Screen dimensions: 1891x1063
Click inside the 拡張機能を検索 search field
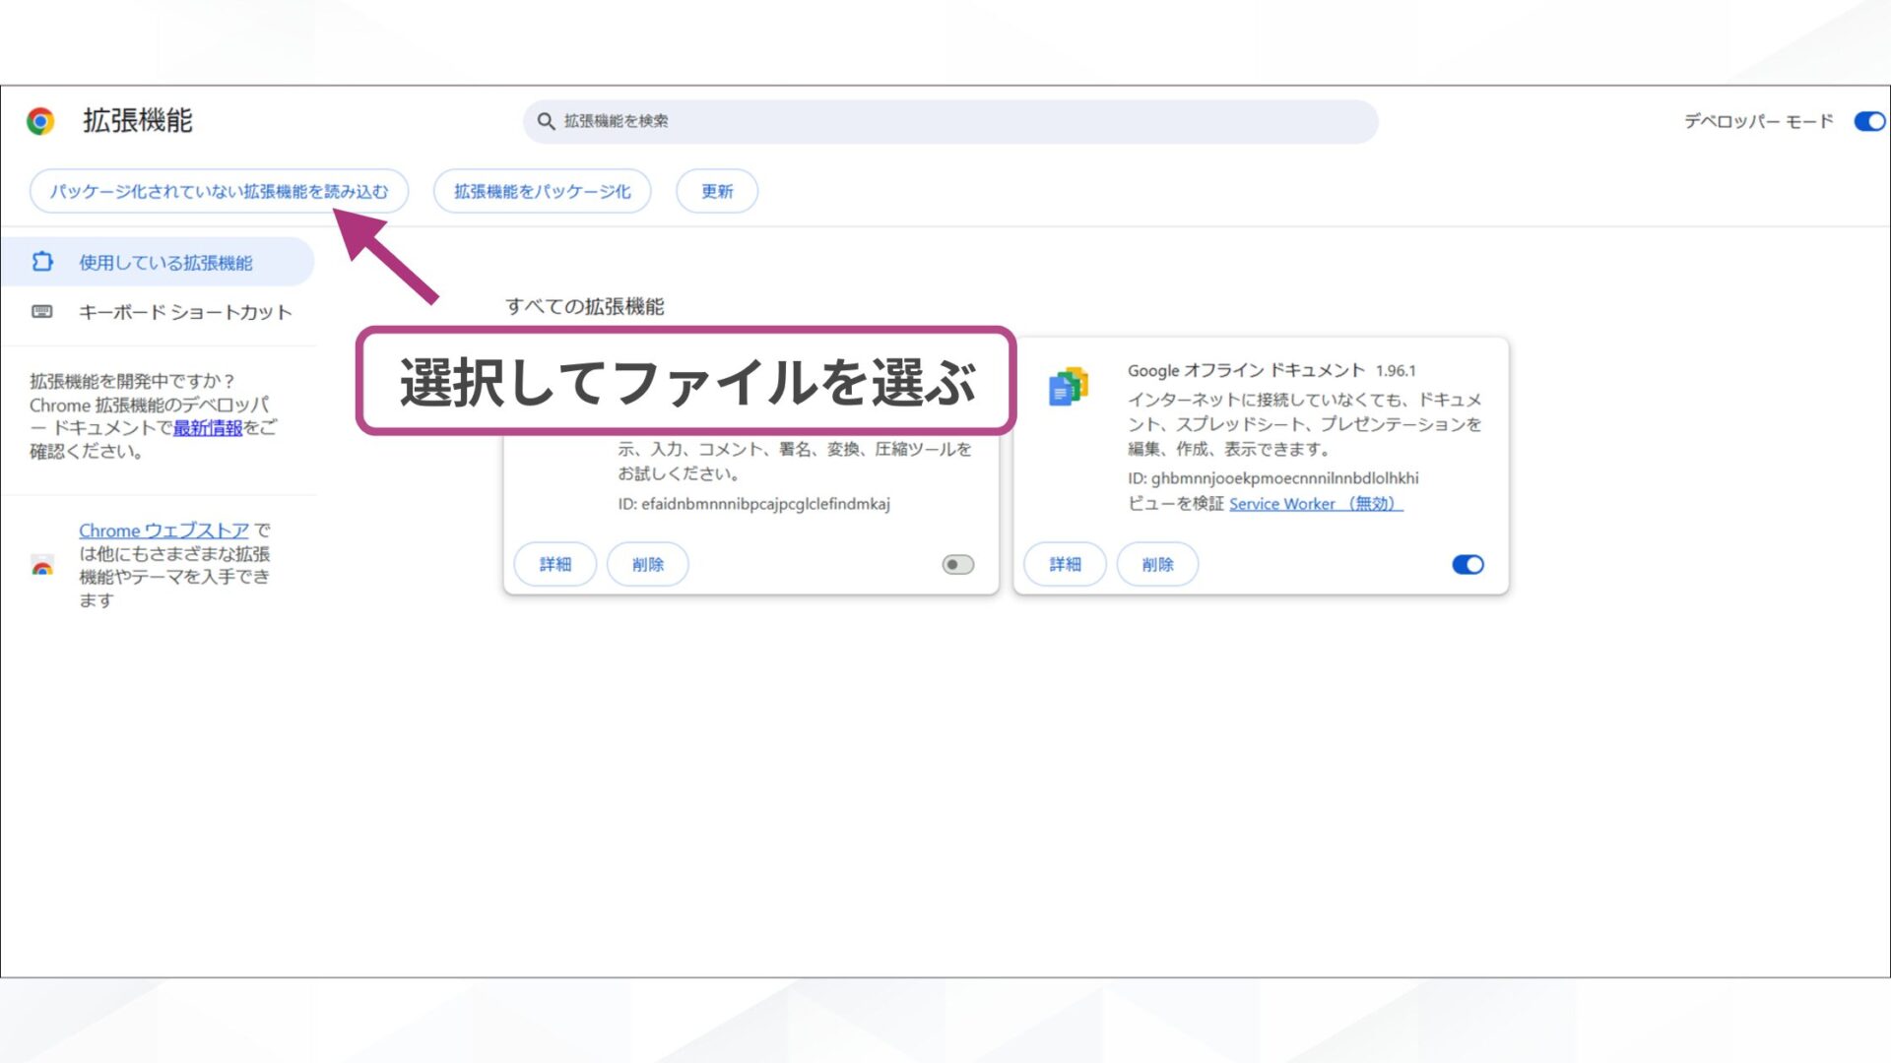click(788, 121)
